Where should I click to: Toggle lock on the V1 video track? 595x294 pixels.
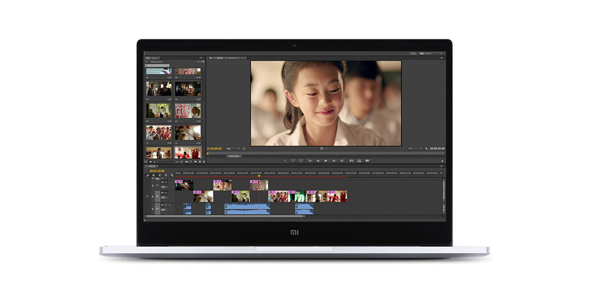point(153,197)
